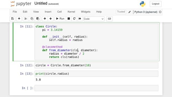Move selected cell up arrow
Screen dimensions: 172x97
[45, 19]
